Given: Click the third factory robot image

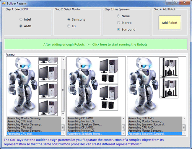Looking at the screenshot, I should (x=143, y=86).
